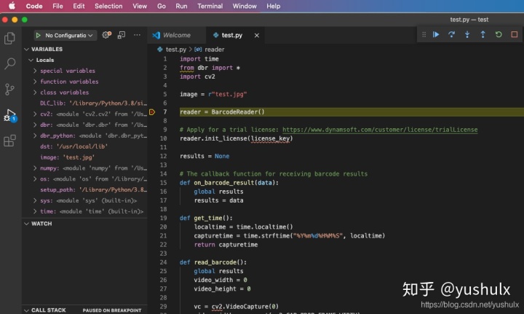524x314 pixels.
Task: Click 'PAUSED ON BREAKPOINT' status label
Action: pyautogui.click(x=112, y=310)
